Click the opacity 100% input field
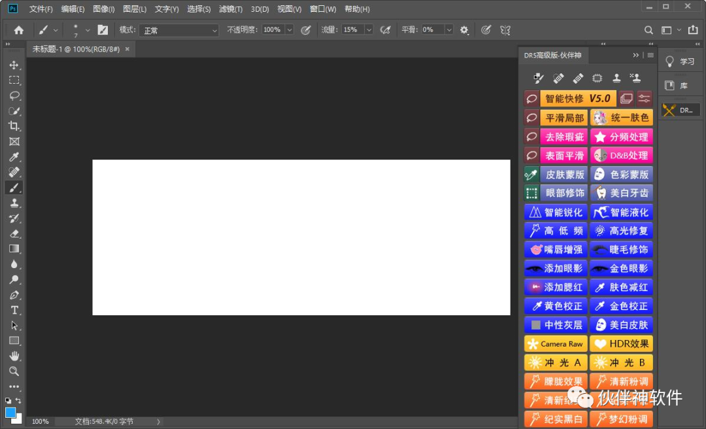 pos(273,29)
